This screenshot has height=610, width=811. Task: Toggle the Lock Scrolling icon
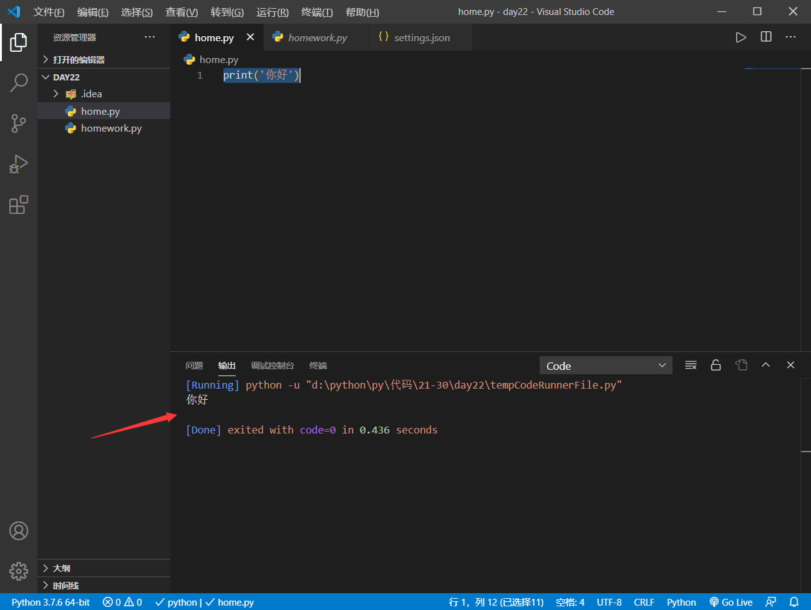pyautogui.click(x=716, y=365)
